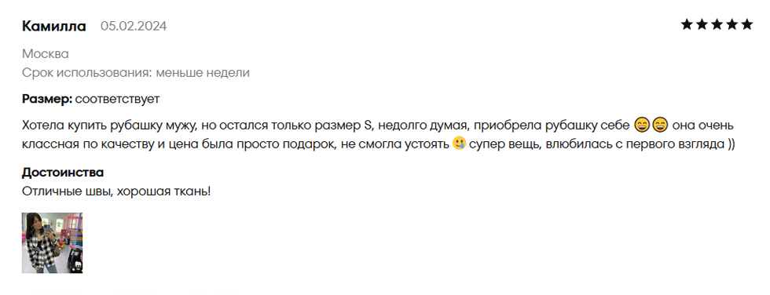Image resolution: width=770 pixels, height=295 pixels.
Task: Click the third, middle star in the rating
Action: click(x=717, y=24)
